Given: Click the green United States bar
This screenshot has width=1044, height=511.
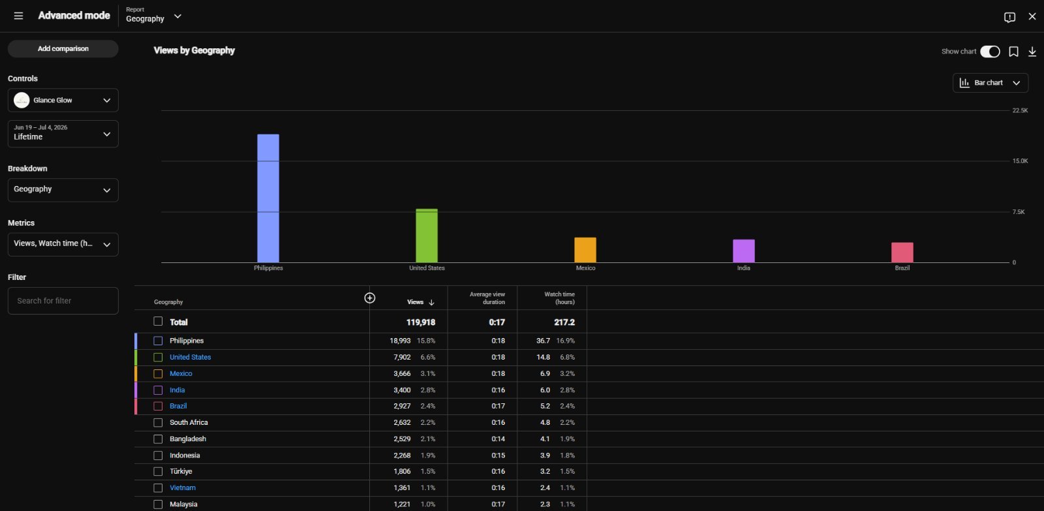Looking at the screenshot, I should point(427,236).
